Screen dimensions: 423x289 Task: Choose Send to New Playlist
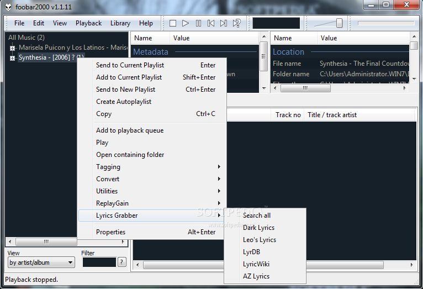(152, 90)
